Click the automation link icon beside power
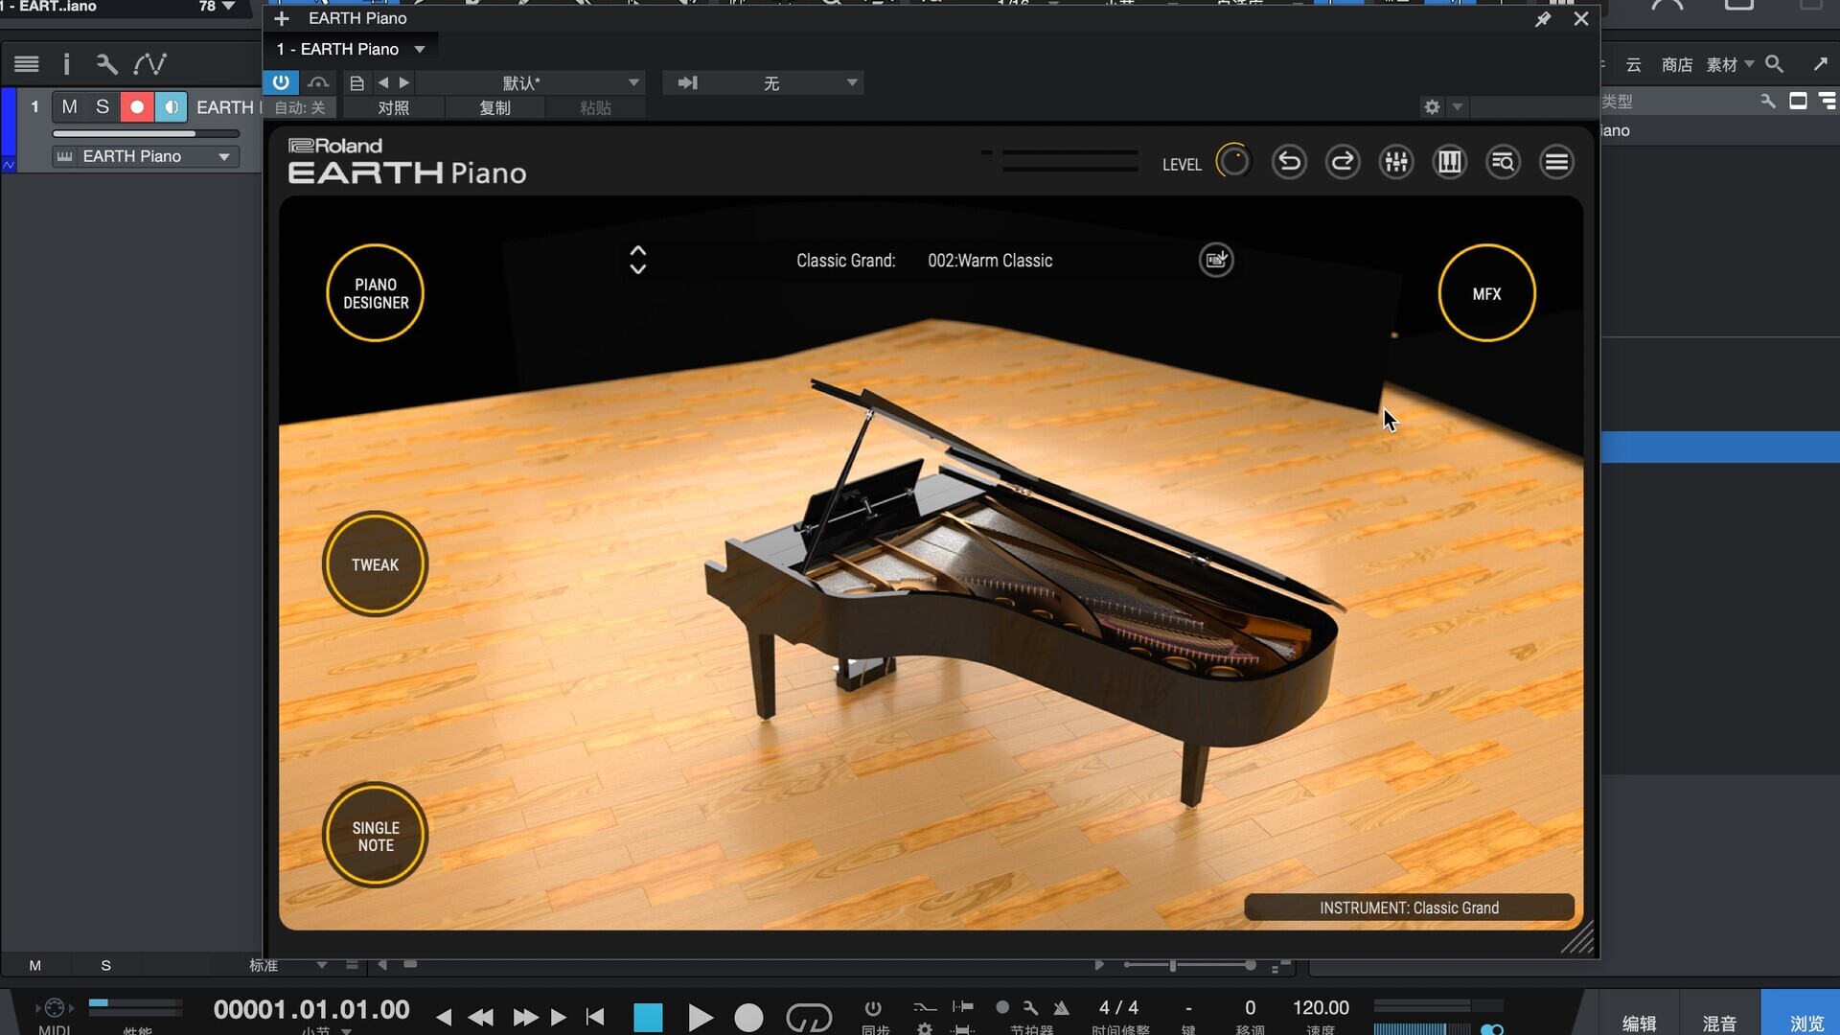This screenshot has width=1840, height=1035. click(x=318, y=83)
